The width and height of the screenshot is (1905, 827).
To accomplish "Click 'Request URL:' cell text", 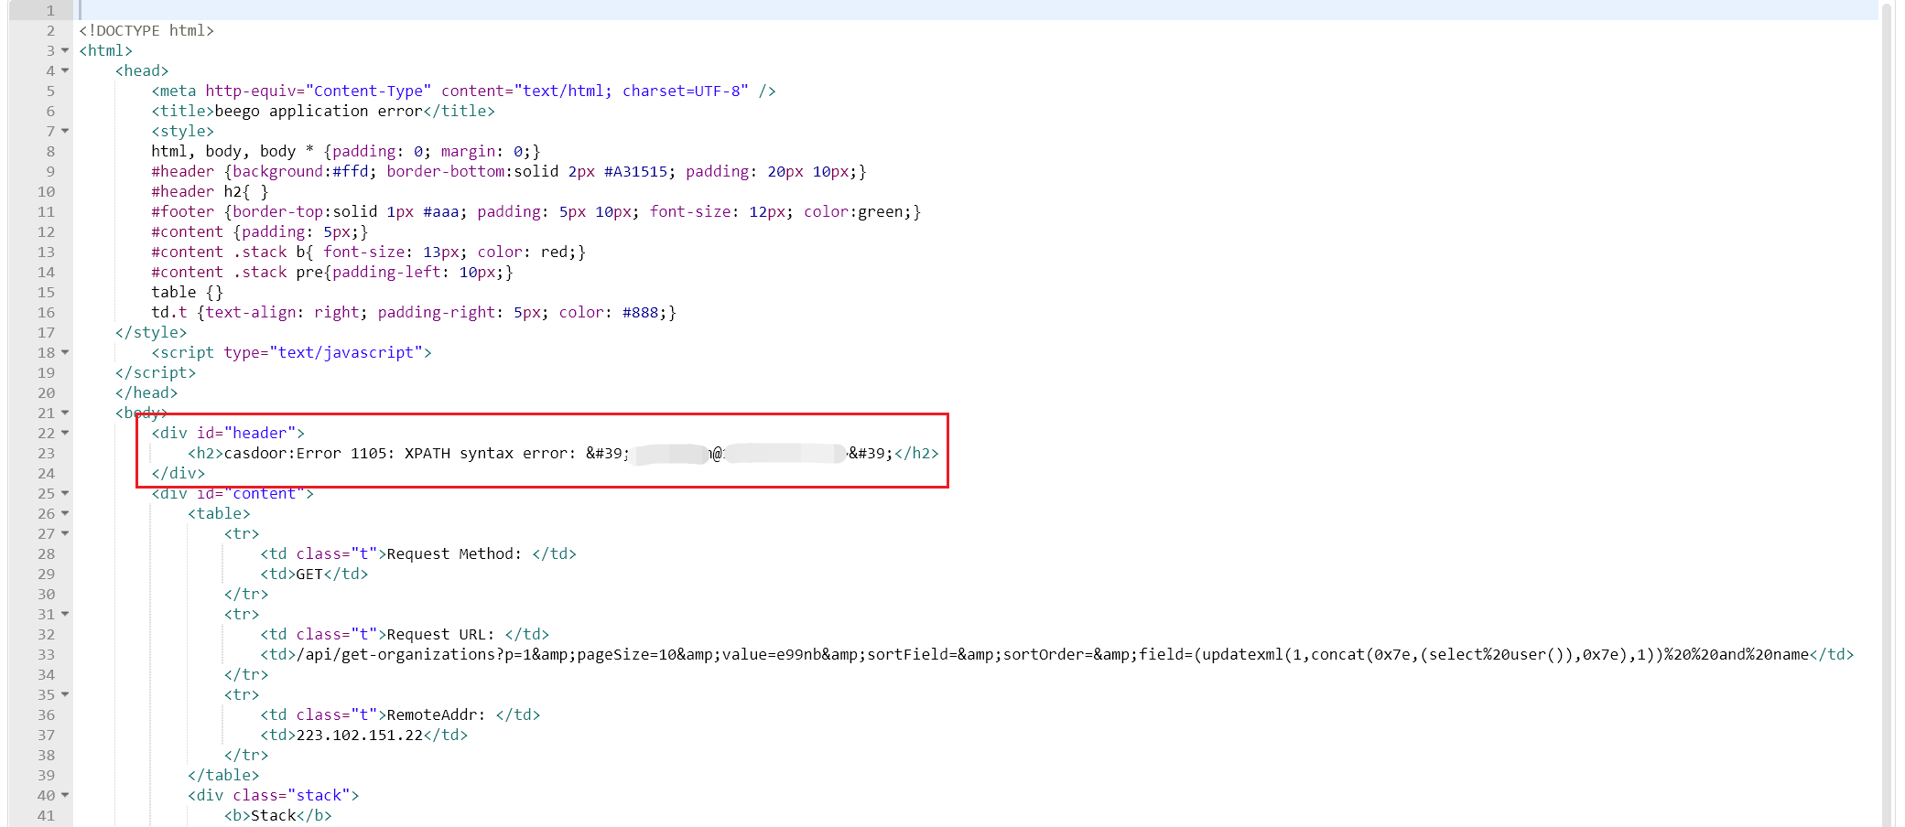I will coord(440,634).
